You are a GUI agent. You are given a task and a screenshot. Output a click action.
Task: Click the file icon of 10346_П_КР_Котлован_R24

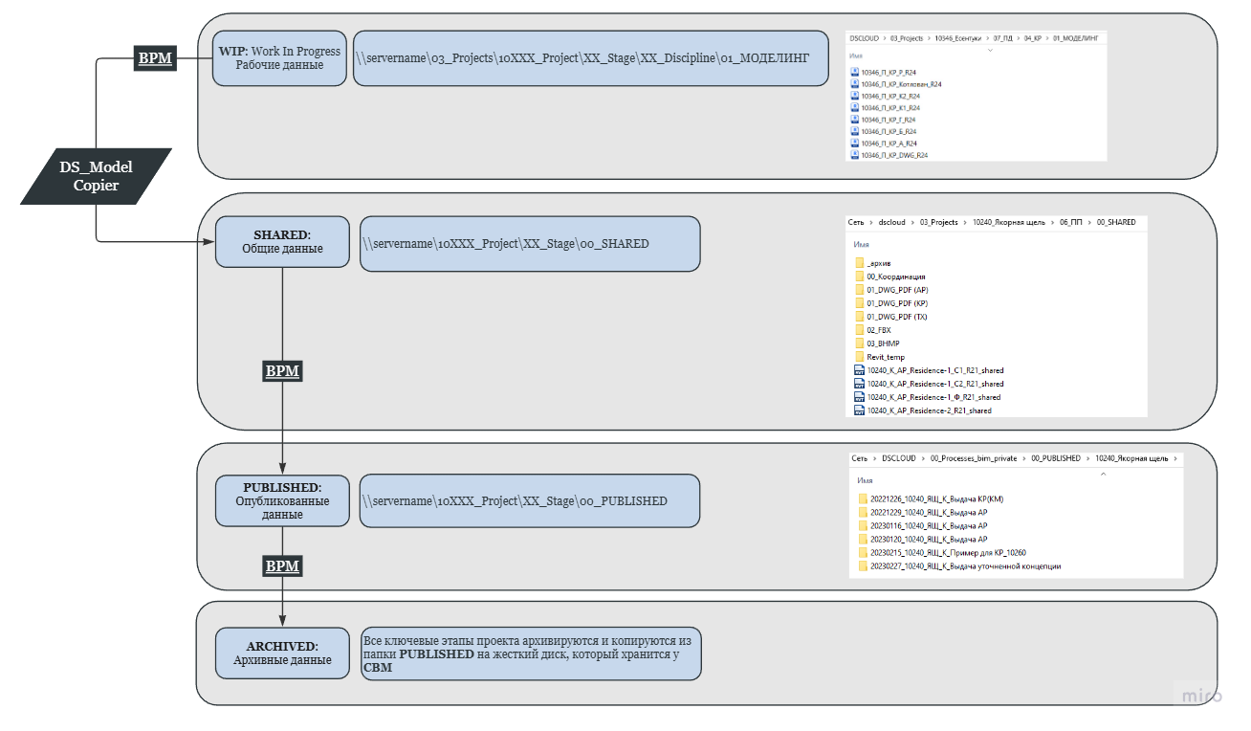854,84
